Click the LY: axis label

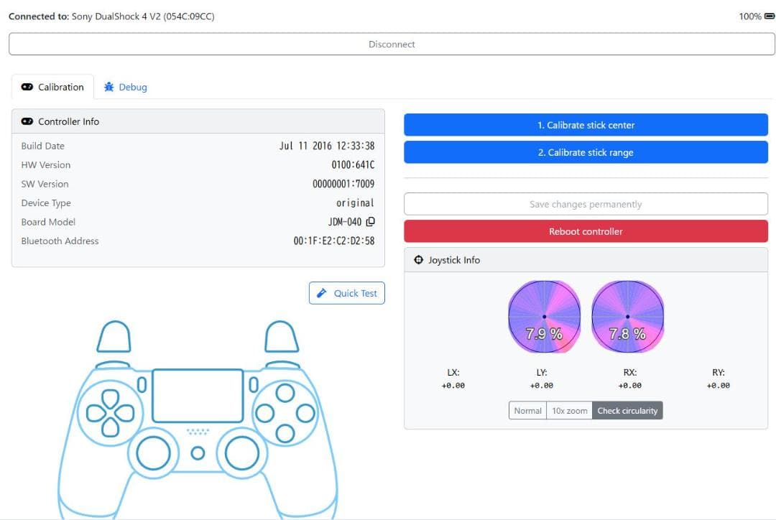542,373
